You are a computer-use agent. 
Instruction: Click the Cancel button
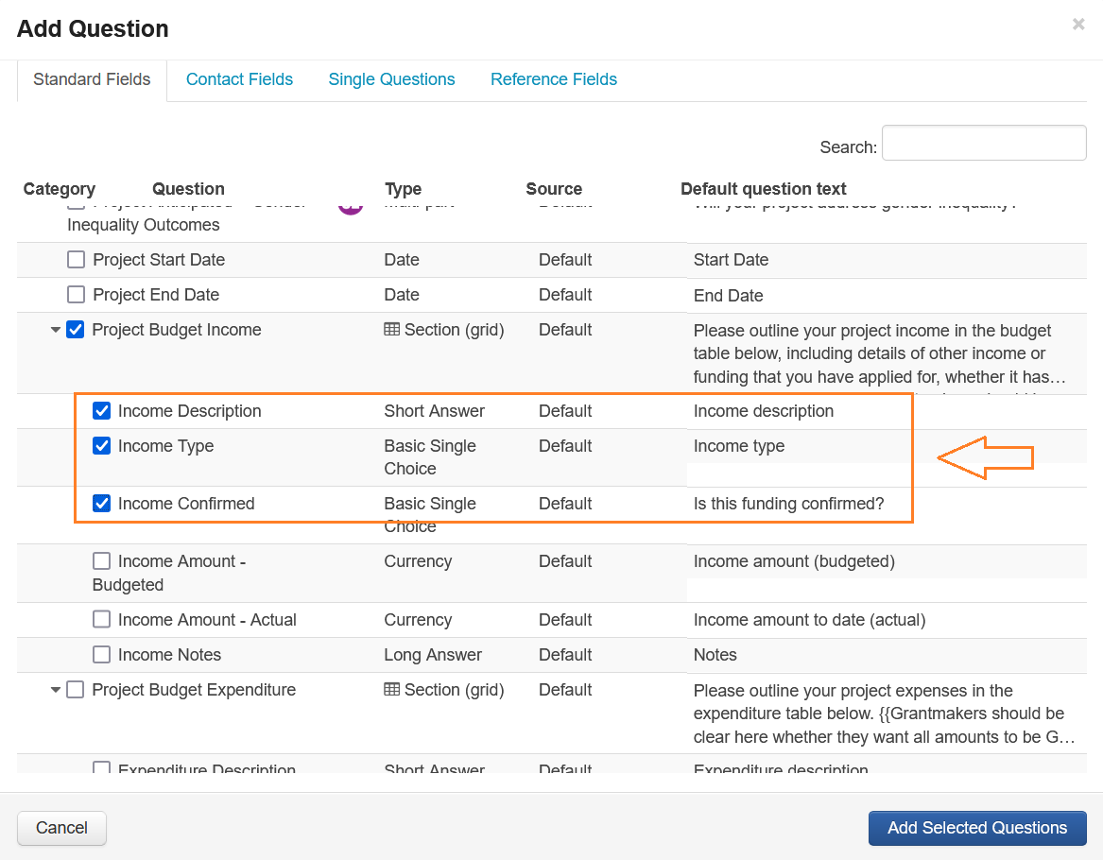point(61,828)
